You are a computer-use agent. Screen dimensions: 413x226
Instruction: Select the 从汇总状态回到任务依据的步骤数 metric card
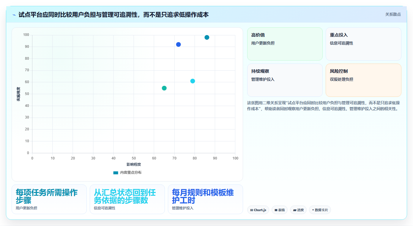[127, 199]
